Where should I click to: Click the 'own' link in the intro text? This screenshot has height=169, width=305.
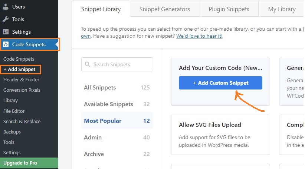pyautogui.click(x=86, y=36)
